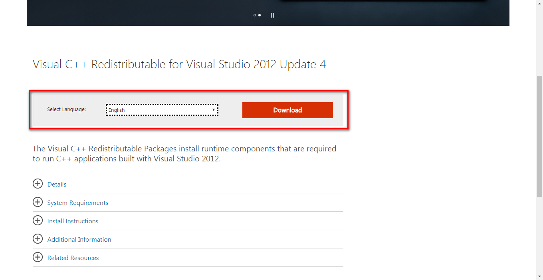Open the Related Resources link
The image size is (543, 280).
click(x=73, y=258)
